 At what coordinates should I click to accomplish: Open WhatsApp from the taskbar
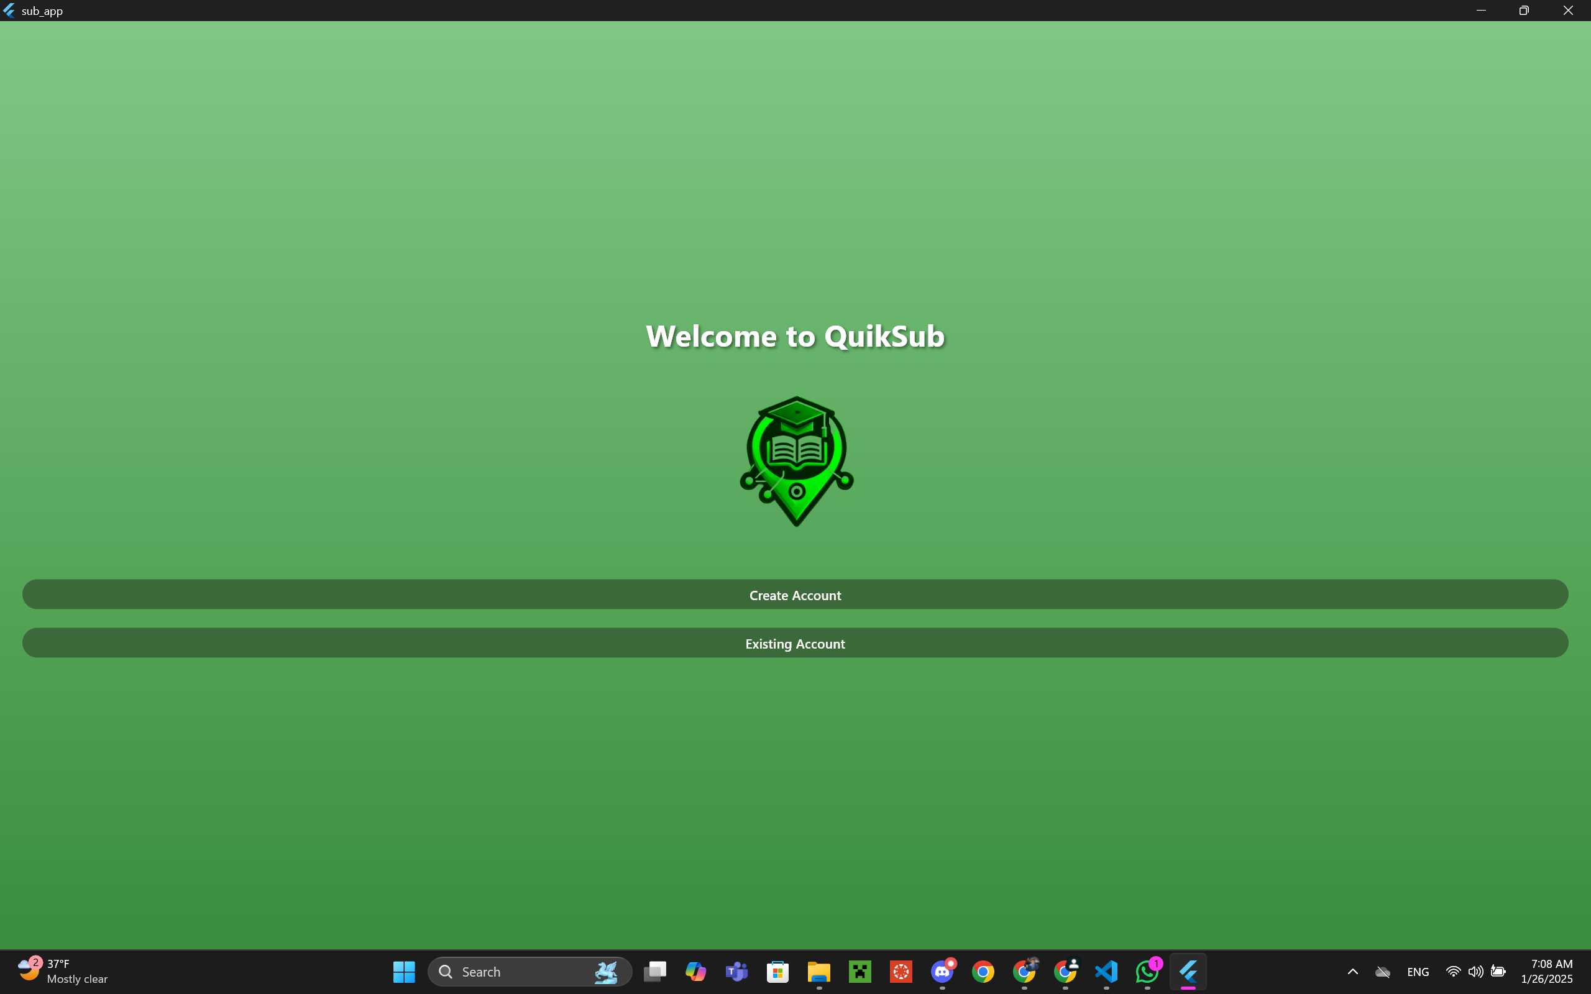click(1147, 971)
